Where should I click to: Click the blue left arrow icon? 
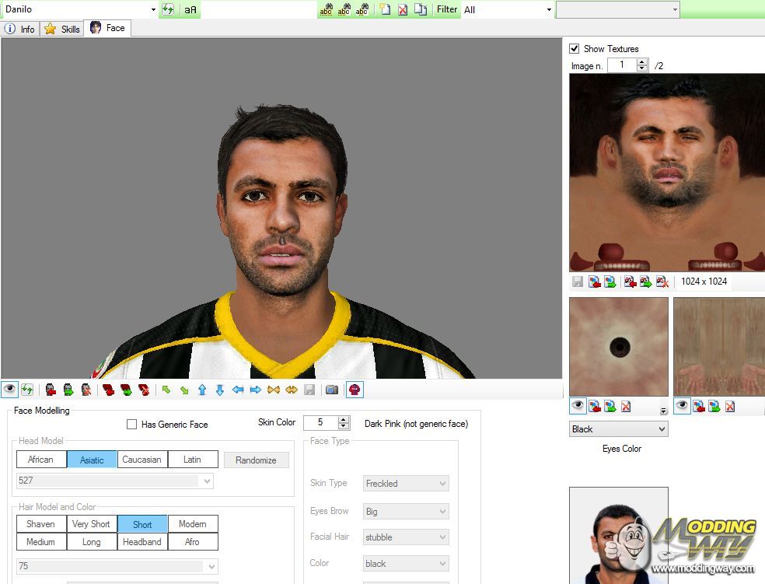pyautogui.click(x=238, y=390)
